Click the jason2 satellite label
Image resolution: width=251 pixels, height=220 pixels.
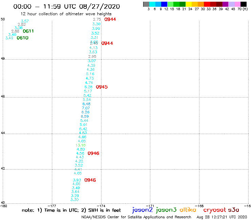[x=142, y=210]
